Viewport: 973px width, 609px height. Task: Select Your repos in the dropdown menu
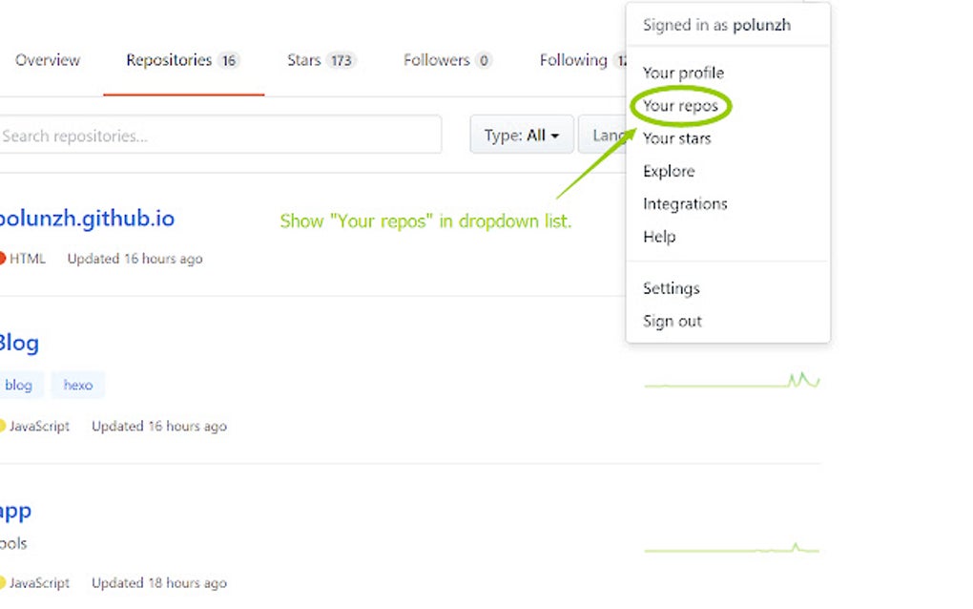pos(680,106)
